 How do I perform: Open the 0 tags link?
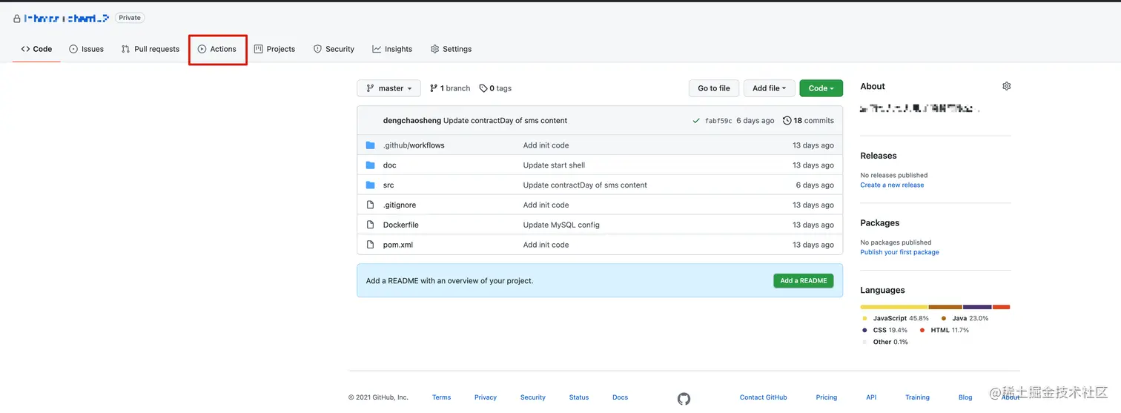tap(495, 88)
